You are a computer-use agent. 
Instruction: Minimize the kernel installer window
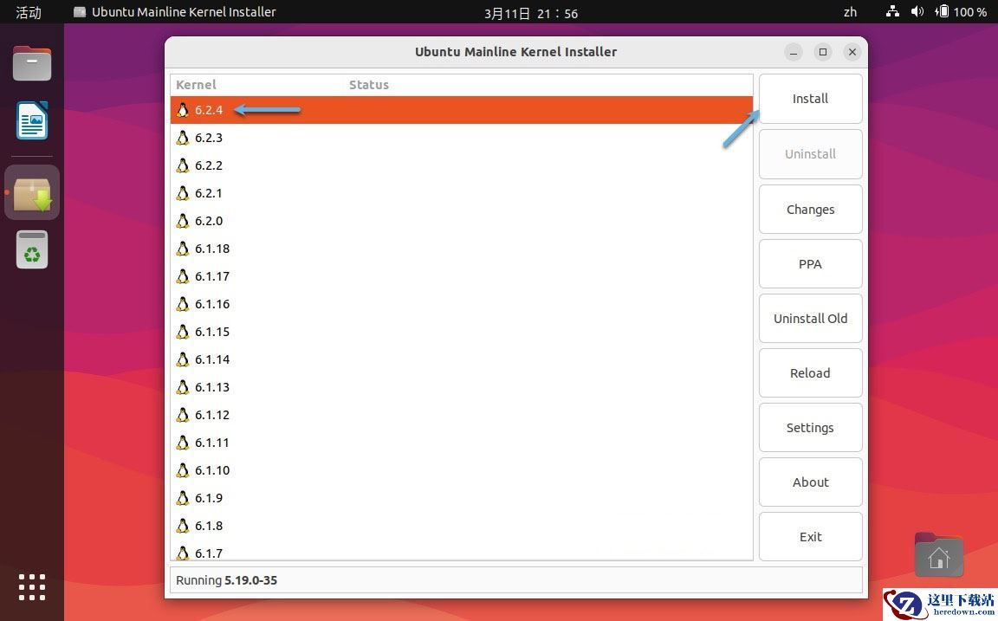[x=794, y=52]
